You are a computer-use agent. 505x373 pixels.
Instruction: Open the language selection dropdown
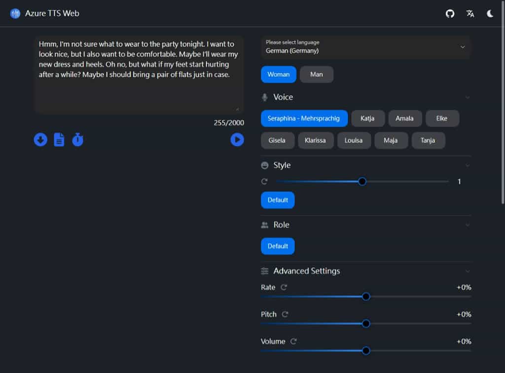coord(366,47)
